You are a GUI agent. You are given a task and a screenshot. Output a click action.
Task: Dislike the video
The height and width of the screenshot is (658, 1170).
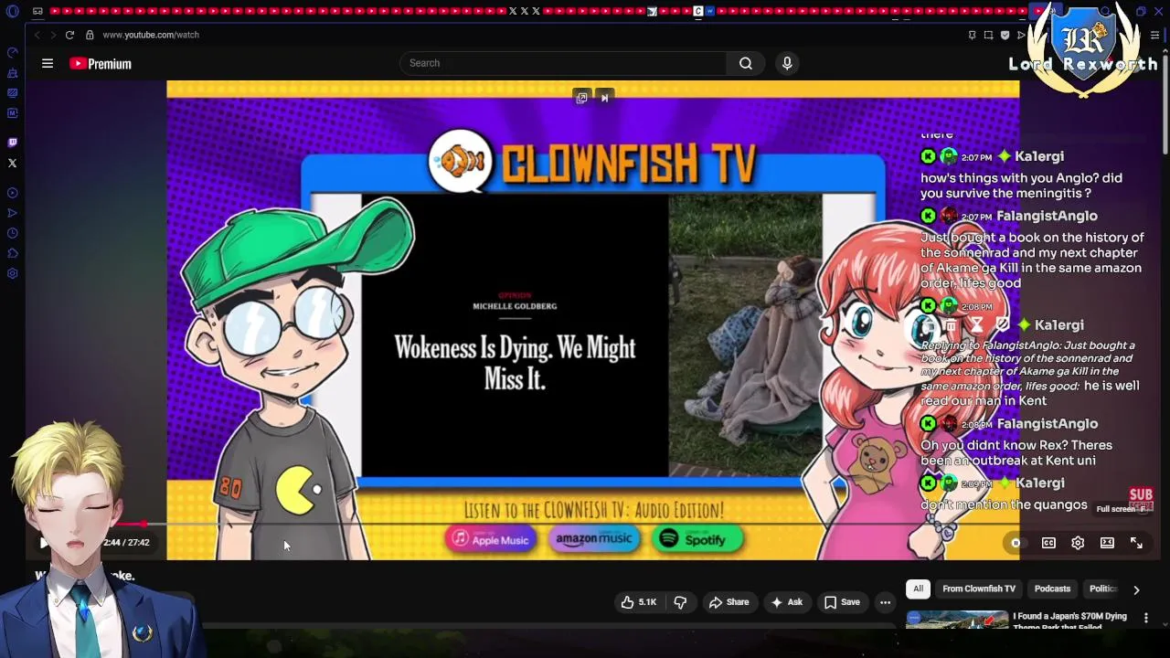(680, 602)
